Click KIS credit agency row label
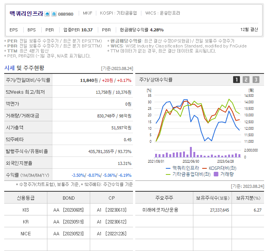Screen dimensions: 269x251 pyautogui.click(x=26, y=210)
